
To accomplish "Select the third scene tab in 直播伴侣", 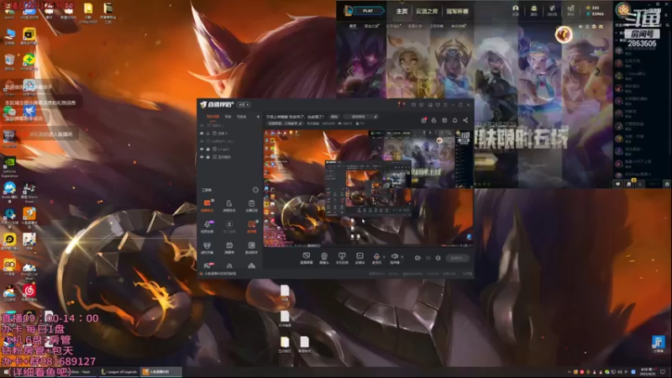I will pyautogui.click(x=242, y=117).
